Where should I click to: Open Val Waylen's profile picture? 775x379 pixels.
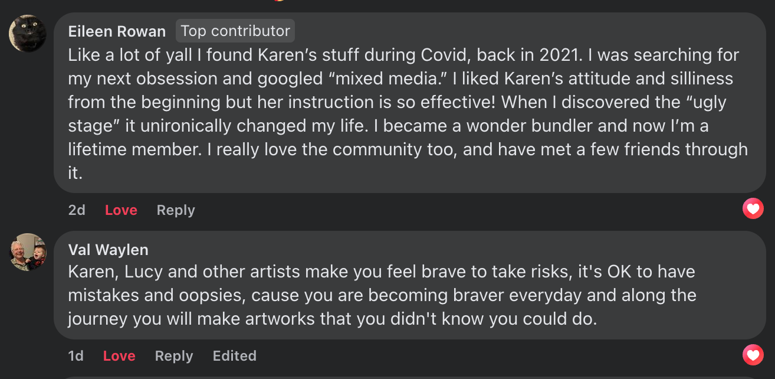click(x=27, y=252)
